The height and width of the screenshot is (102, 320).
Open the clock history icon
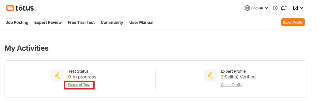point(275,8)
